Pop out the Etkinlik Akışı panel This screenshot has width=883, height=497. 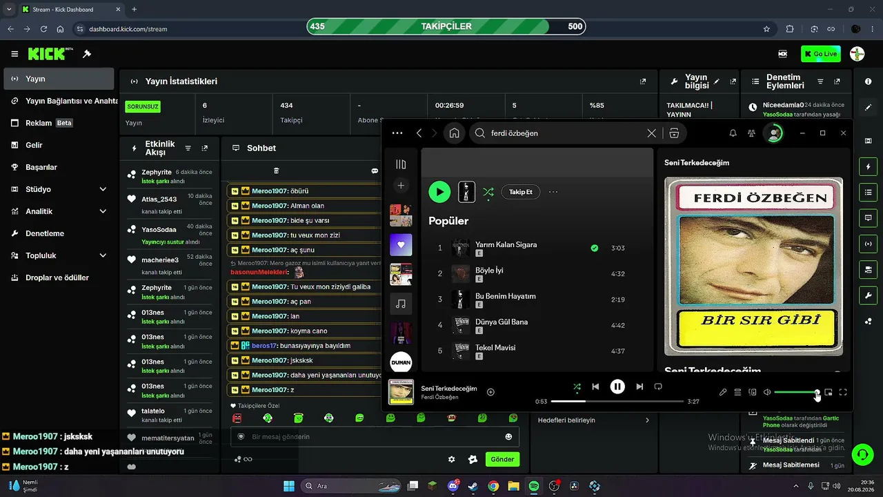204,148
